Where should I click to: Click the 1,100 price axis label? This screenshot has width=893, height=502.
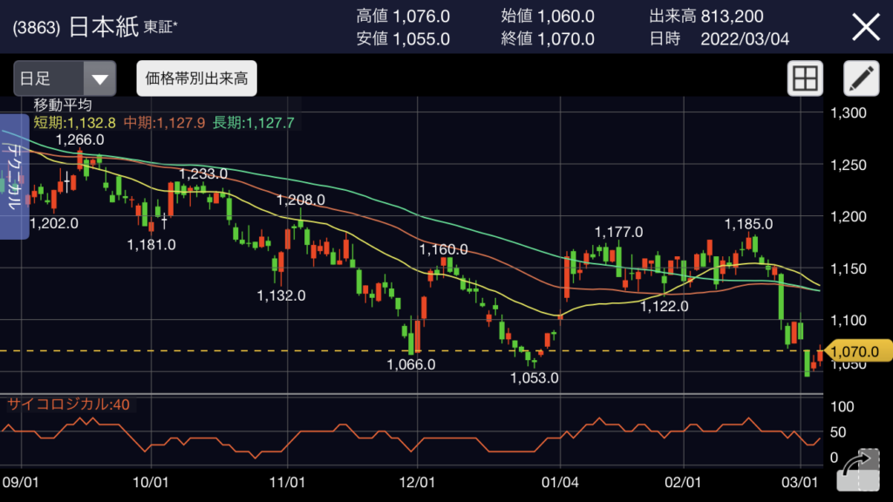pyautogui.click(x=849, y=321)
